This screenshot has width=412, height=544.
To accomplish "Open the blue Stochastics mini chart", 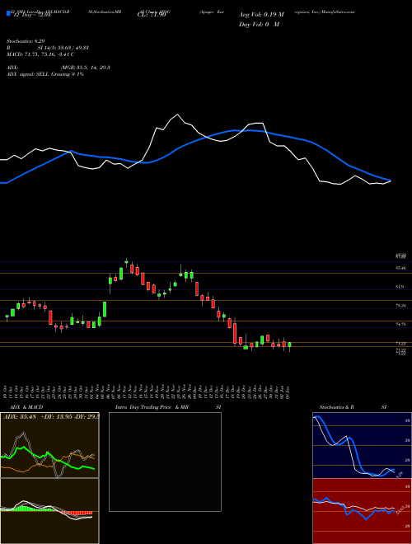I will 362,445.
